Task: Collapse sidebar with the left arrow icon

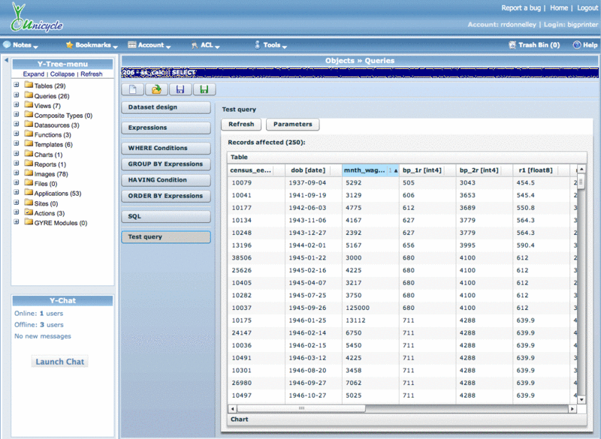Action: [6, 61]
